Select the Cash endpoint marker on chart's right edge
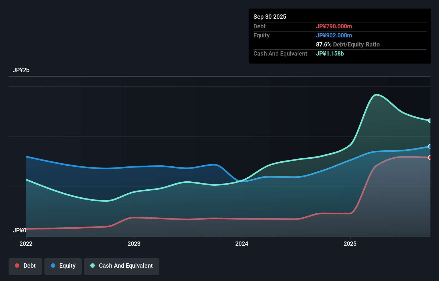439x281 pixels. click(x=430, y=121)
